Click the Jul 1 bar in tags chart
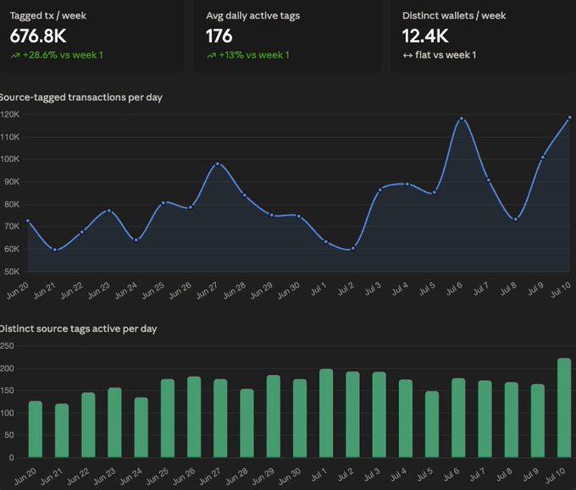Image resolution: width=576 pixels, height=490 pixels. [x=326, y=413]
